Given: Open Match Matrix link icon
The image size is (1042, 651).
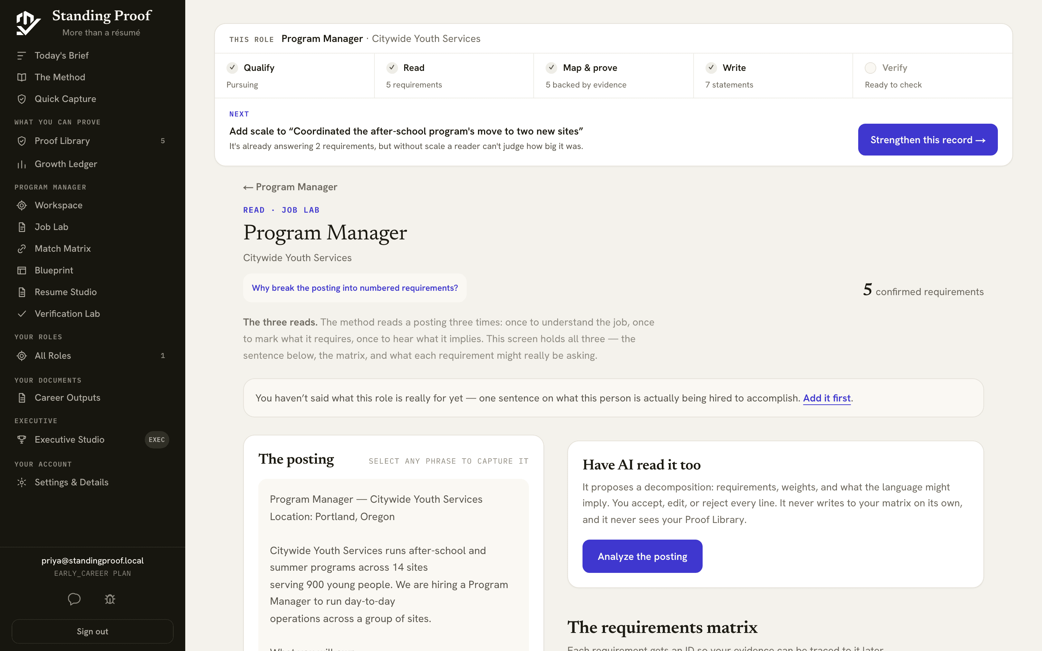Looking at the screenshot, I should 22,249.
